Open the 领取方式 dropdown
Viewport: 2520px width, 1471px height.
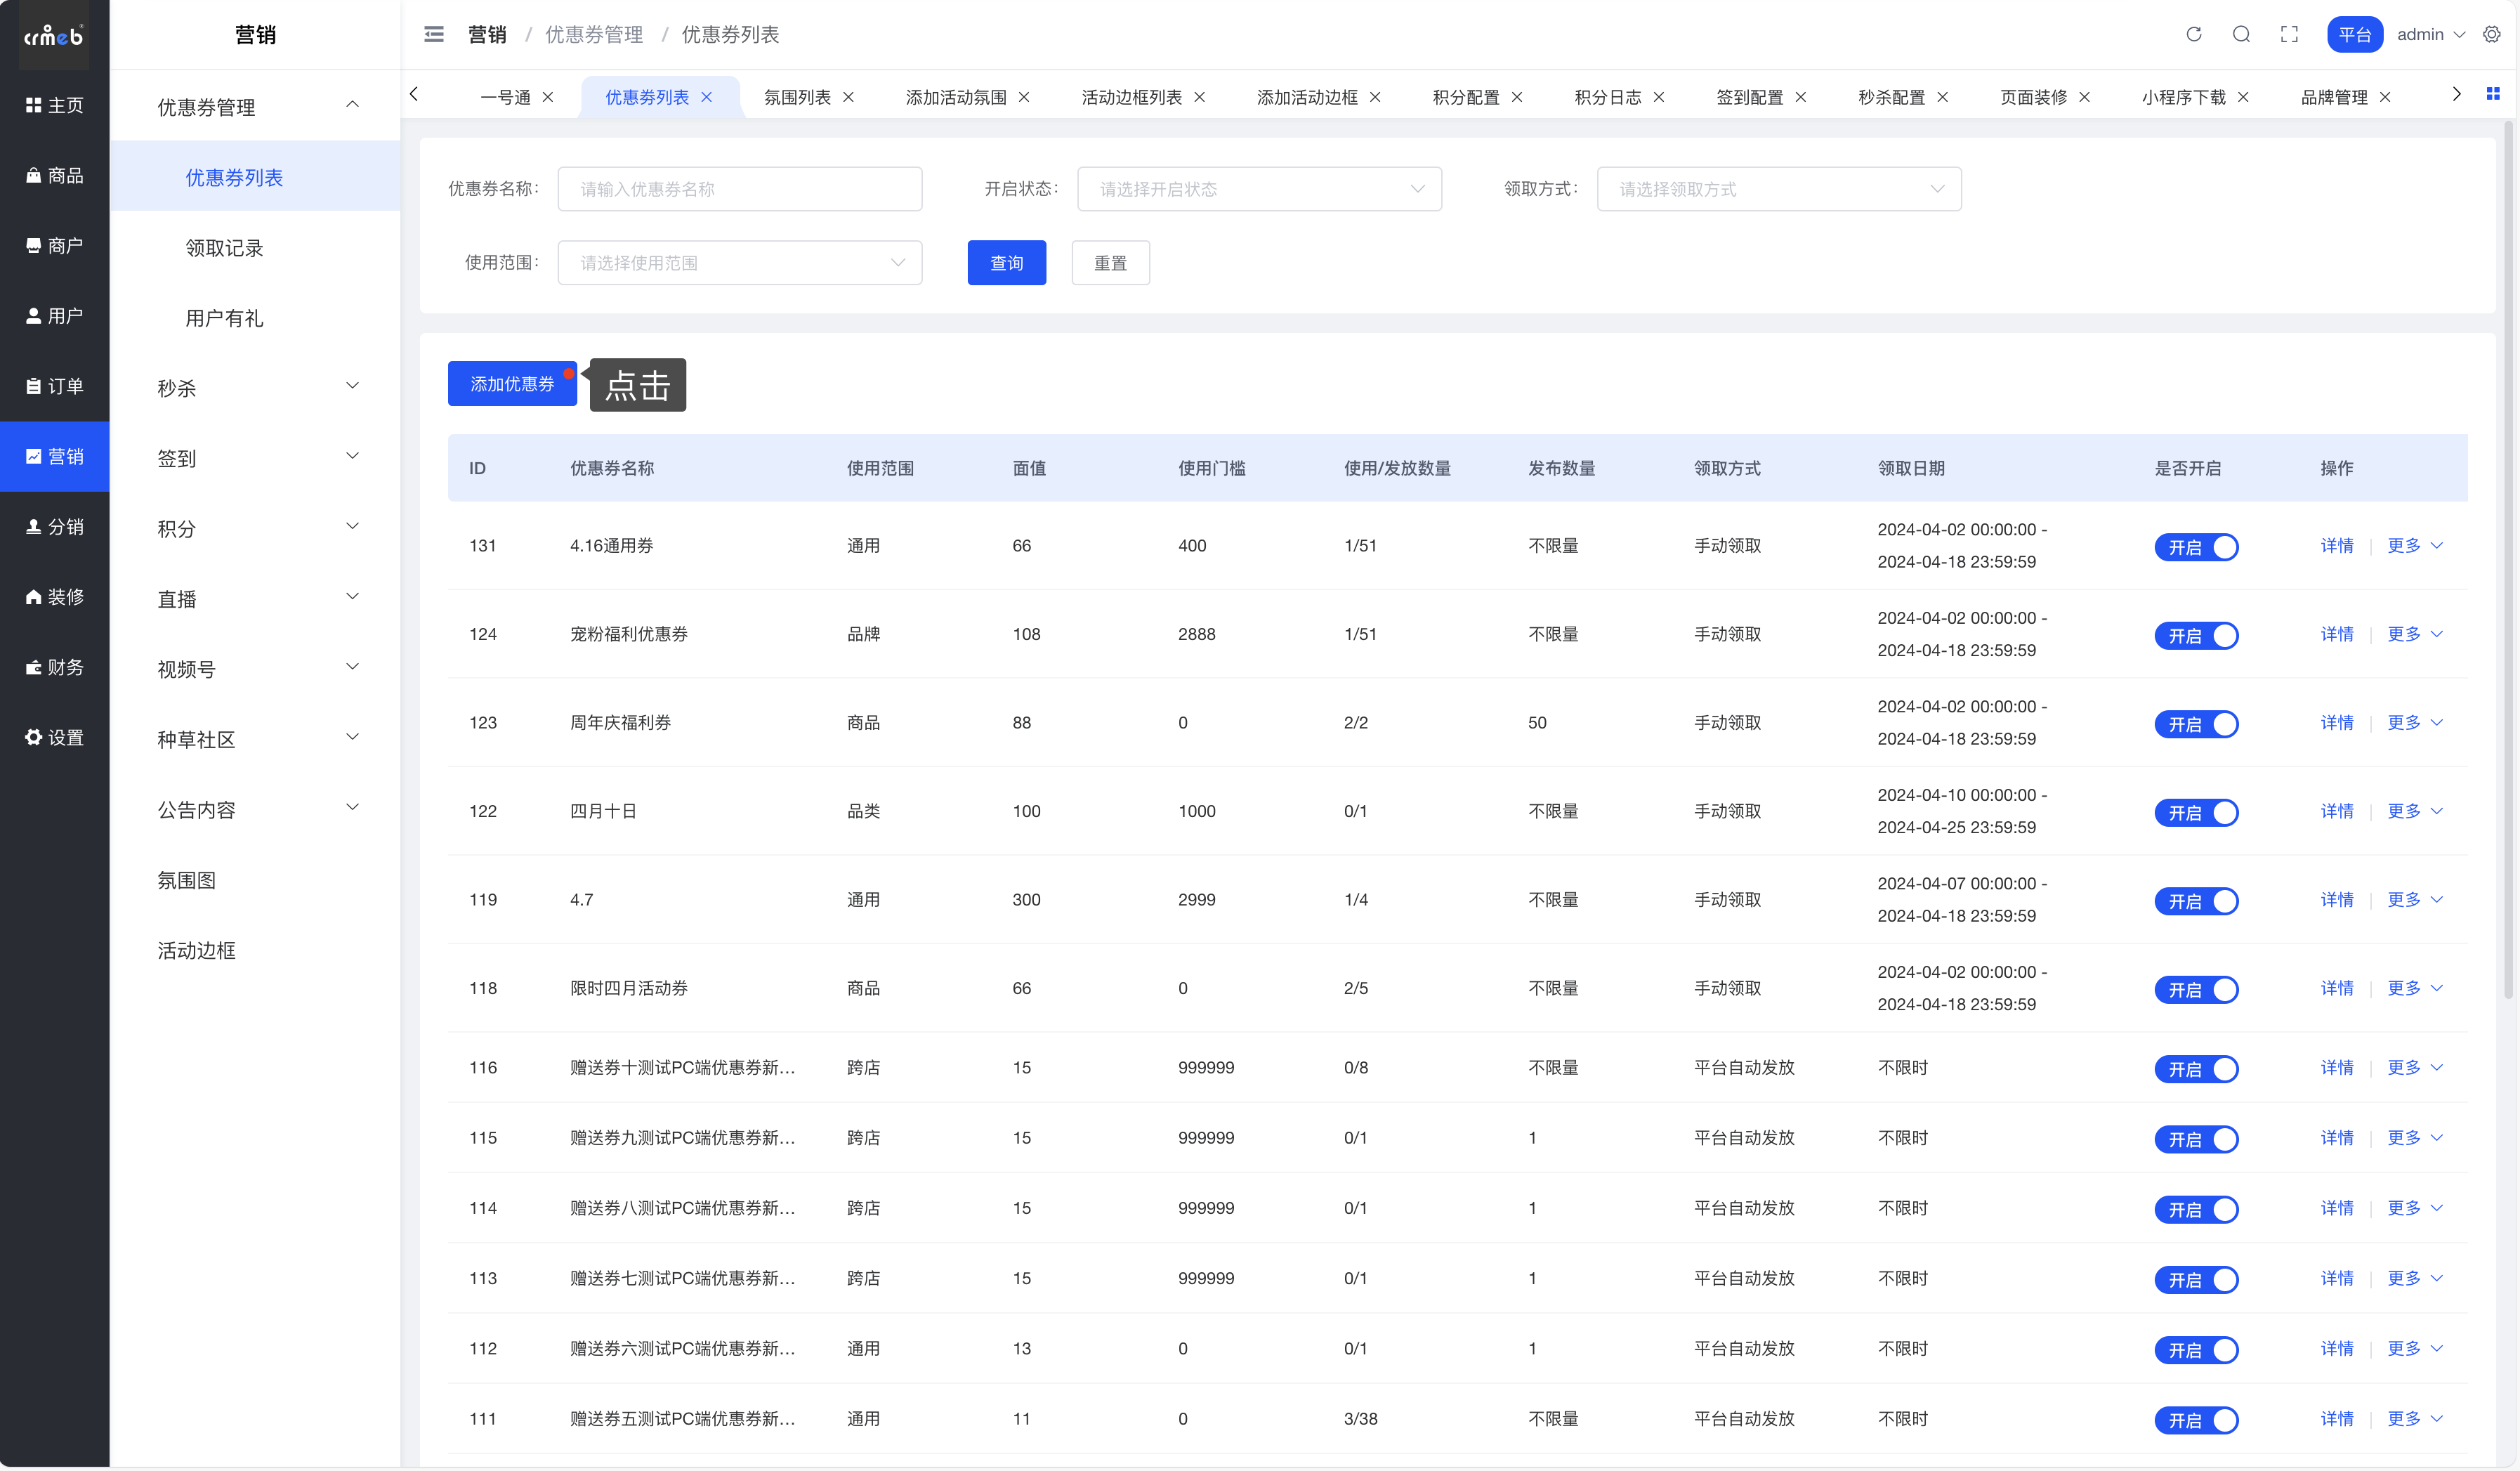click(1778, 189)
